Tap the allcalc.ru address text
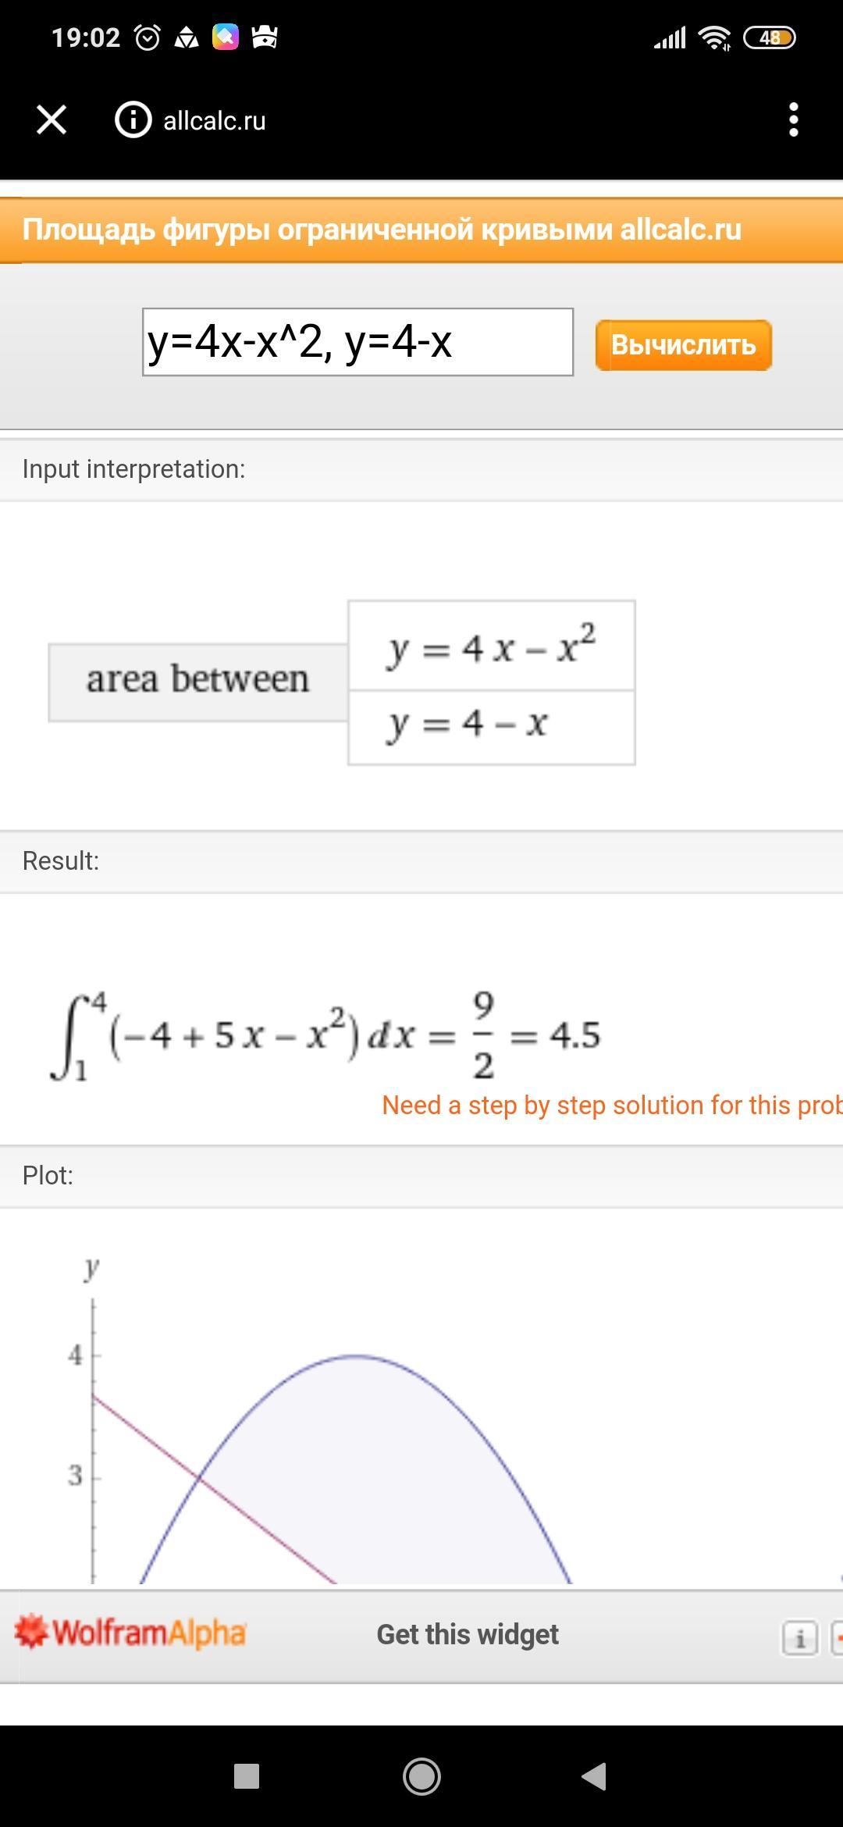The image size is (843, 1827). [x=215, y=121]
